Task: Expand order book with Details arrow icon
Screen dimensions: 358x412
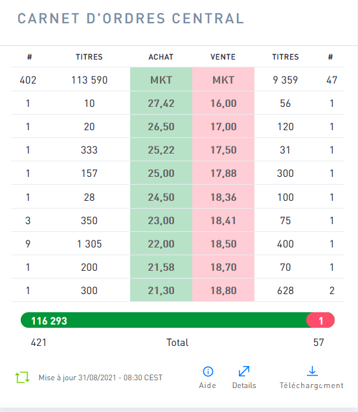Action: point(244,371)
